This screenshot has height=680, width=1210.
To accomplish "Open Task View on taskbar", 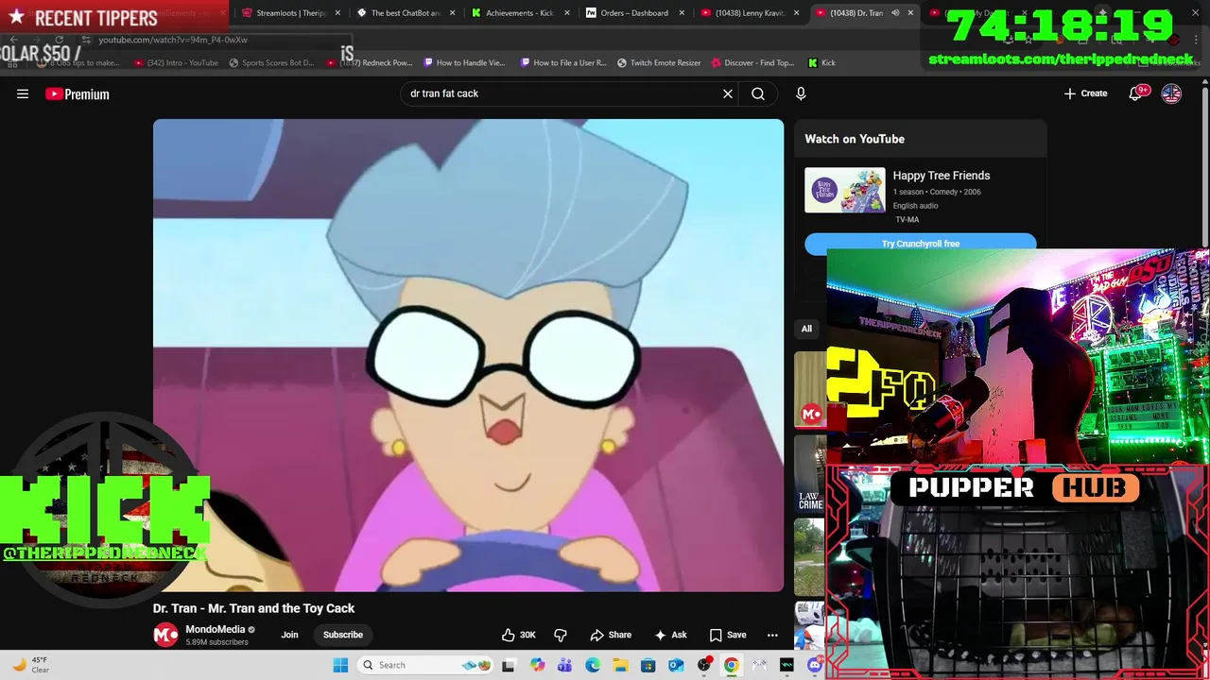I will (509, 665).
